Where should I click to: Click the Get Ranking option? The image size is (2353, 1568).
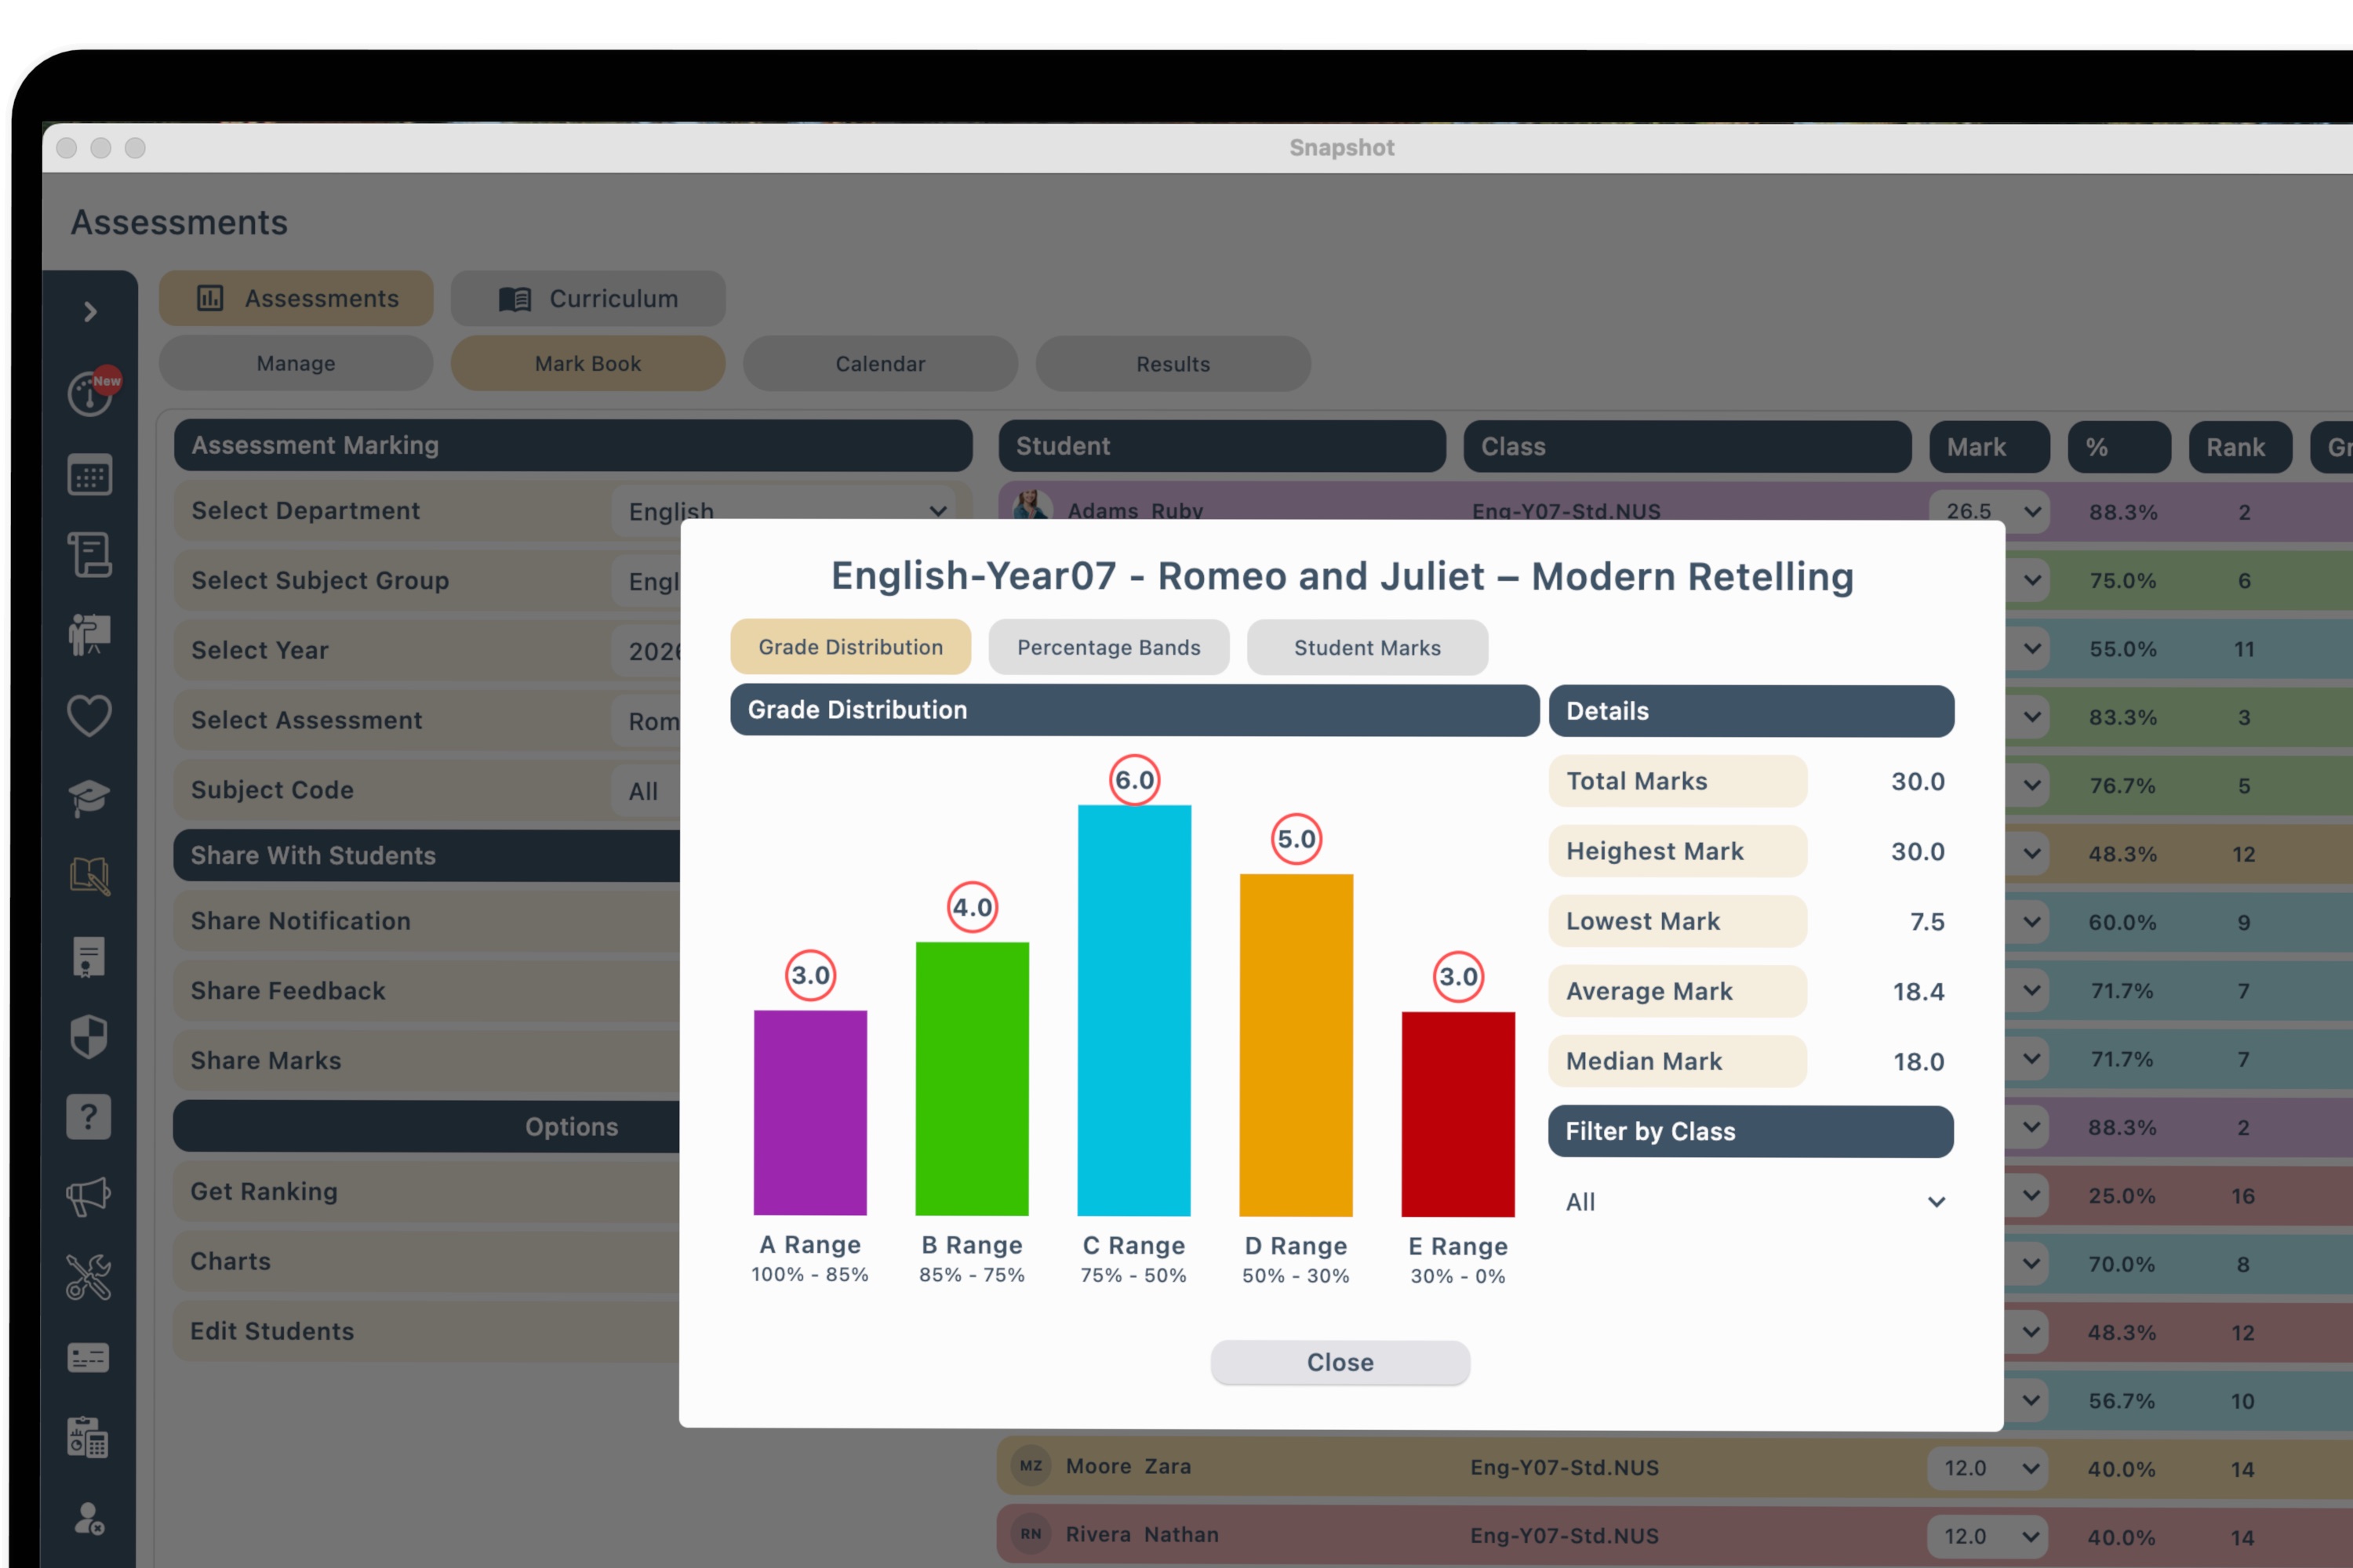pyautogui.click(x=426, y=1192)
